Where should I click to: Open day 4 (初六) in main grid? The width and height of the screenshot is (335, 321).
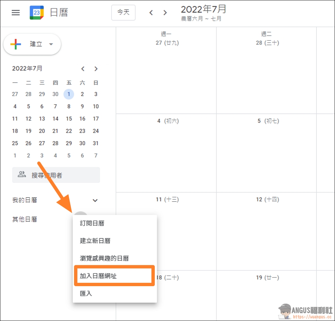click(x=168, y=121)
